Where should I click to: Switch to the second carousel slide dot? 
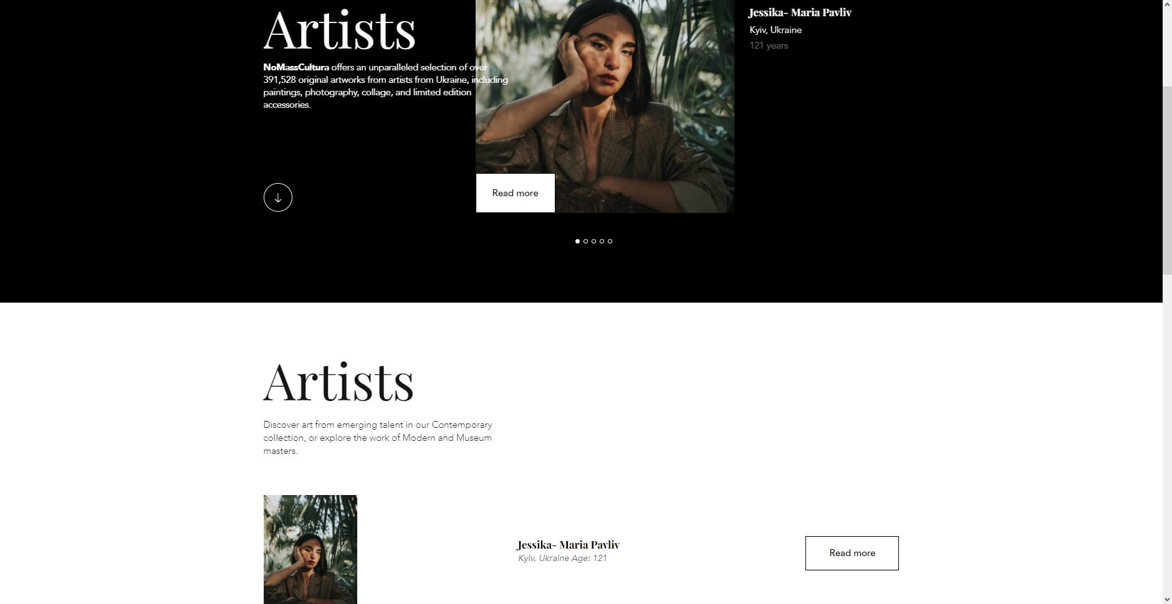[x=585, y=241]
